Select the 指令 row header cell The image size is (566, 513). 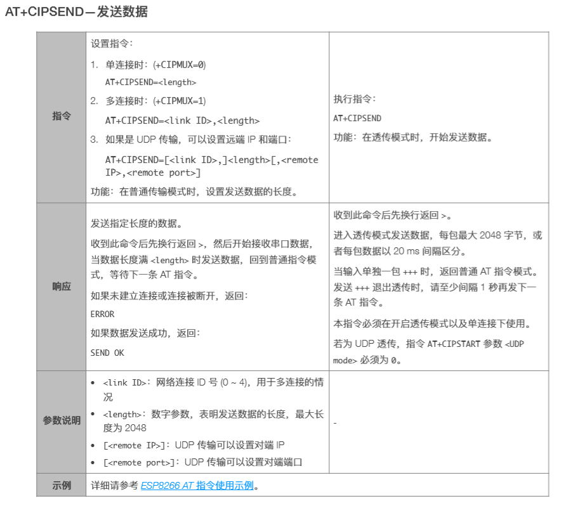click(x=61, y=116)
